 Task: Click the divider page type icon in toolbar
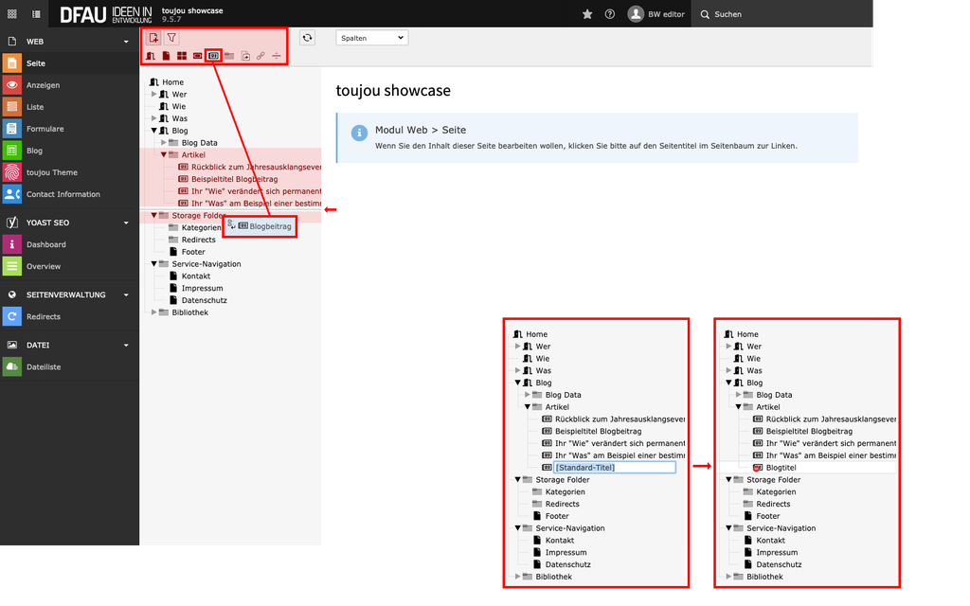277,57
